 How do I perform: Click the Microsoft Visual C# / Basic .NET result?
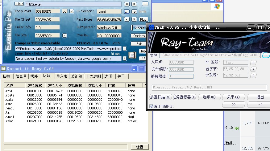click(x=209, y=88)
